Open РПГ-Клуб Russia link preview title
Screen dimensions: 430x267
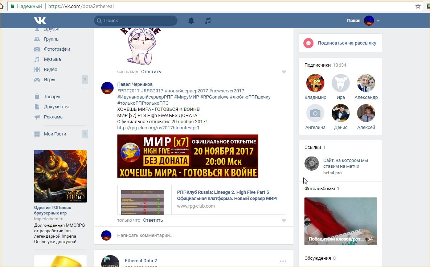point(227,195)
